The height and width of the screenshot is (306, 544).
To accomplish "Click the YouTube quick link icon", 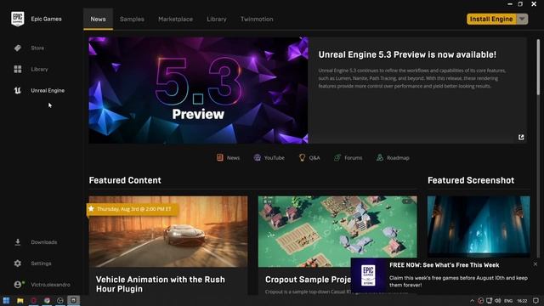I will pos(257,157).
